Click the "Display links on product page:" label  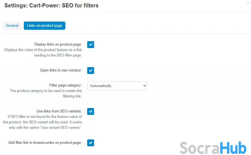58,44
